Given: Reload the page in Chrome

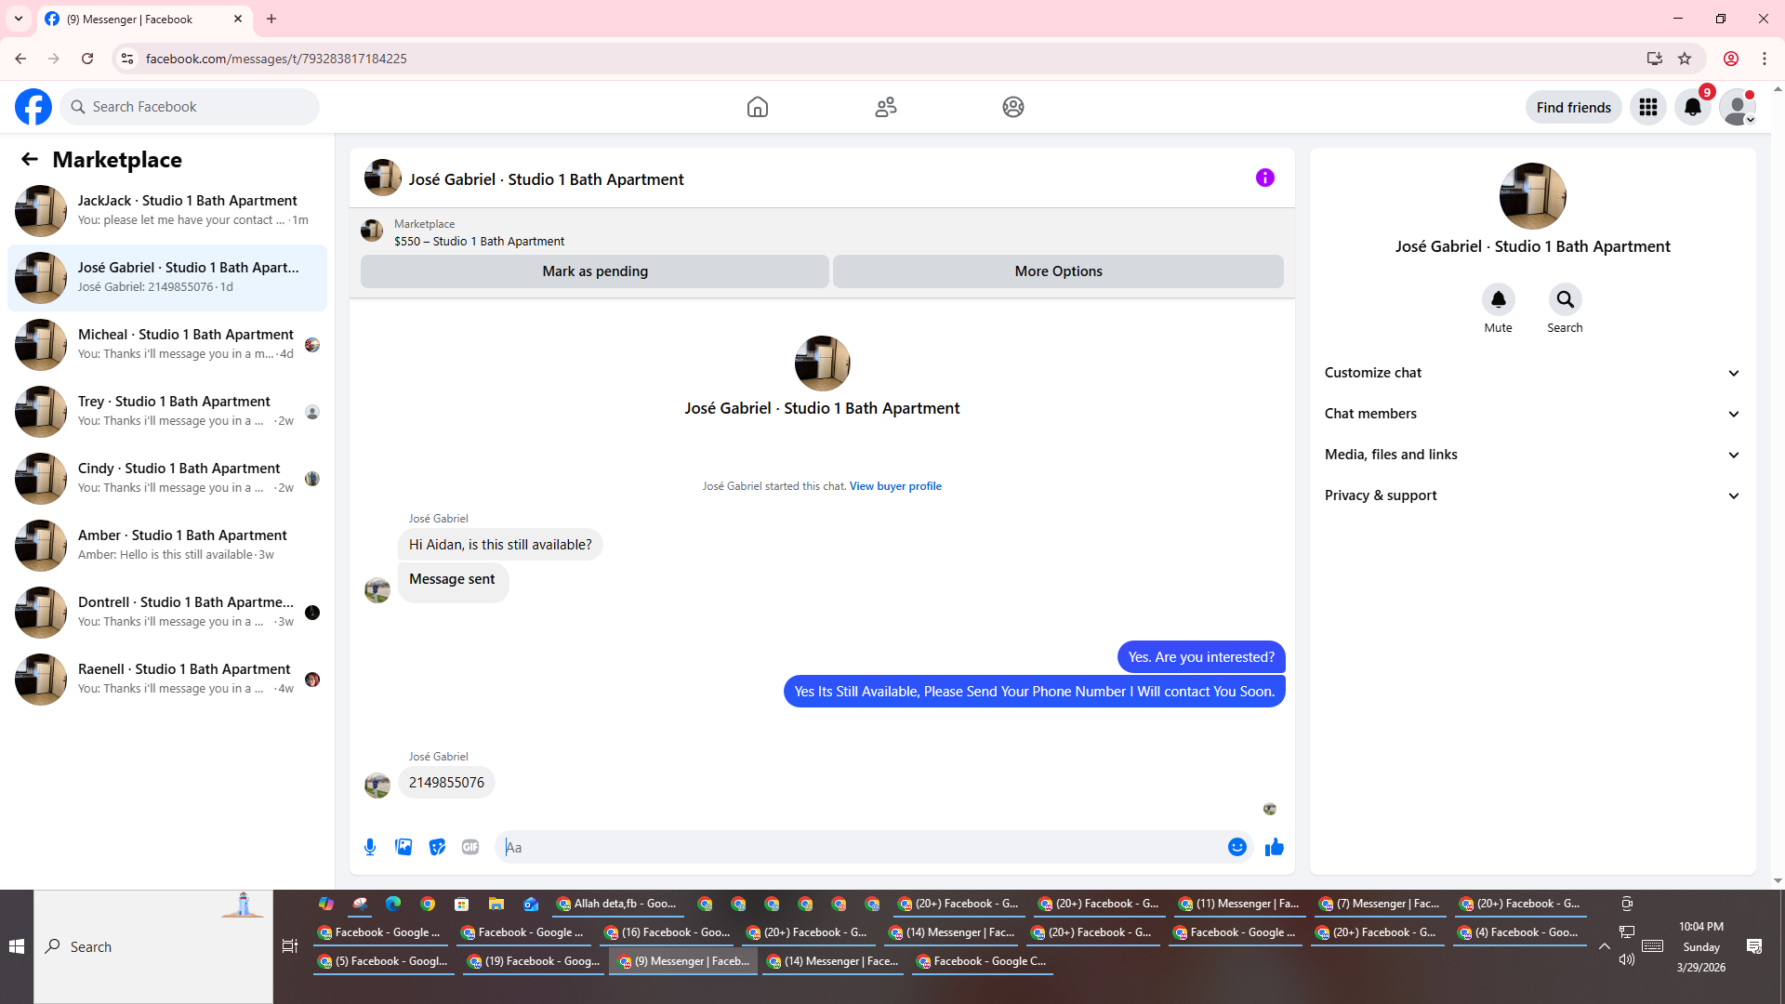Looking at the screenshot, I should tap(87, 59).
